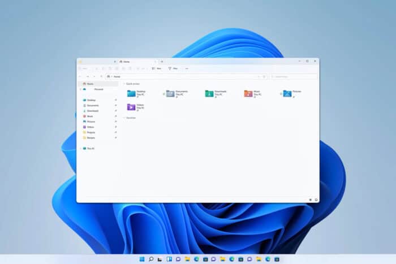
Task: Click the Rename toolbar icon
Action: 117,68
